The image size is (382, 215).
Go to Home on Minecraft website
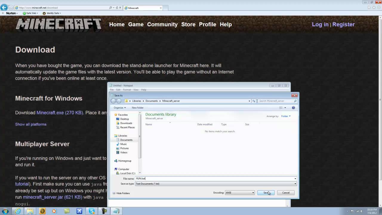pyautogui.click(x=117, y=24)
